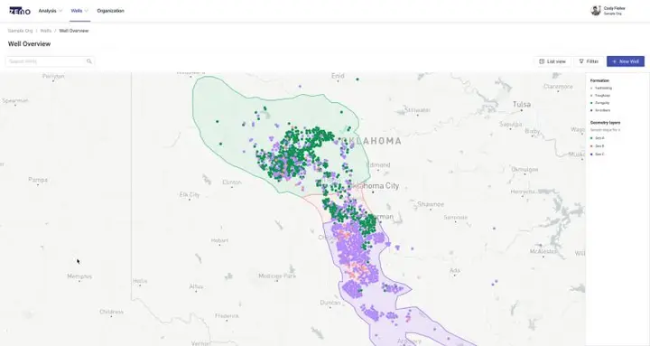Click into the Search Wells input field

(x=51, y=61)
